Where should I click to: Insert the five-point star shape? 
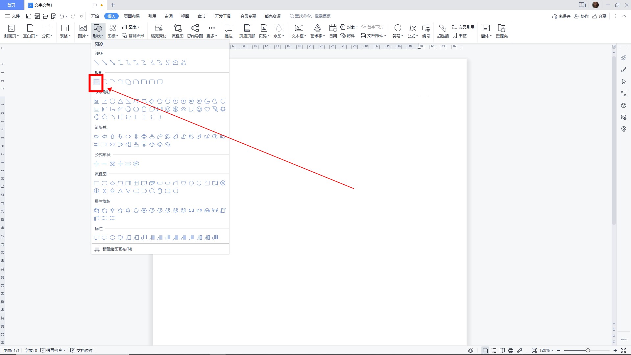(120, 210)
